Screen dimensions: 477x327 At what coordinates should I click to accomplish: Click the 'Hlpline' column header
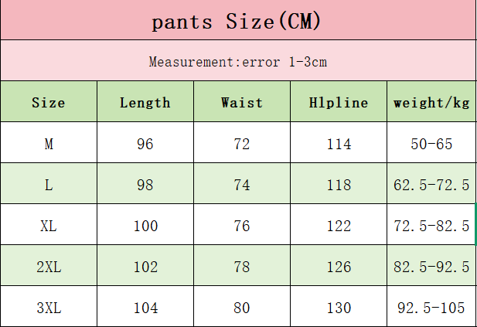[x=339, y=101]
